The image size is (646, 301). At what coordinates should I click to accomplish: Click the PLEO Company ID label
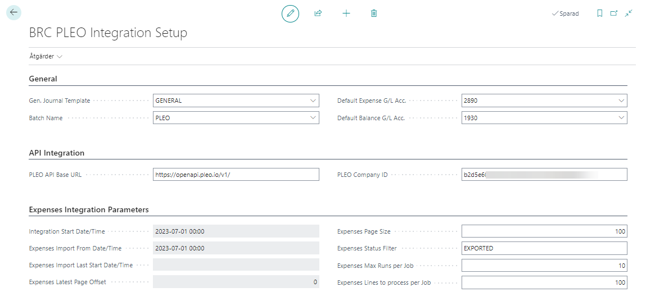pyautogui.click(x=362, y=175)
